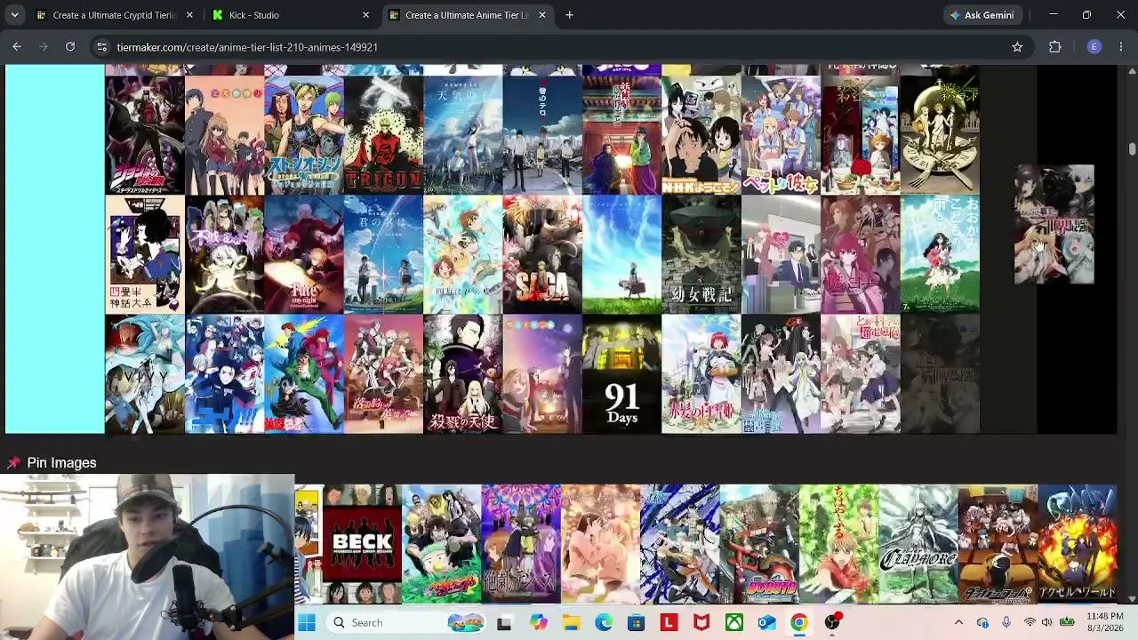
Task: Open McAfee from the taskbar
Action: (701, 623)
